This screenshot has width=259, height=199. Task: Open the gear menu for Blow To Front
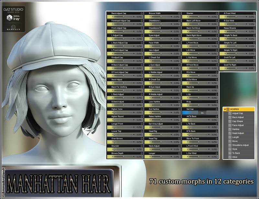pos(217,139)
